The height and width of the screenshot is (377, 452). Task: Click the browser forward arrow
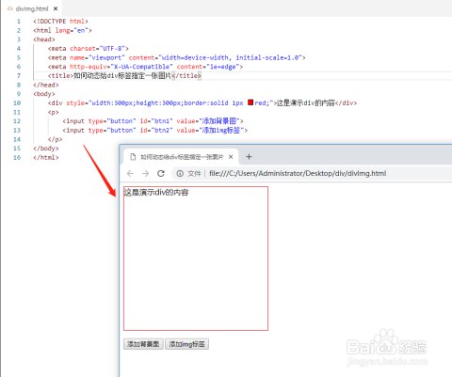(145, 173)
